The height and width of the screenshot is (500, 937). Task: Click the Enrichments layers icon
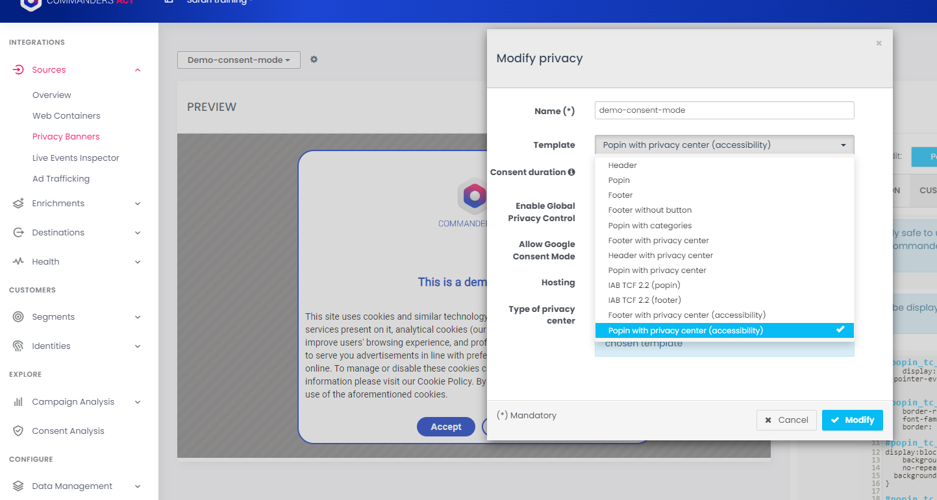click(18, 204)
